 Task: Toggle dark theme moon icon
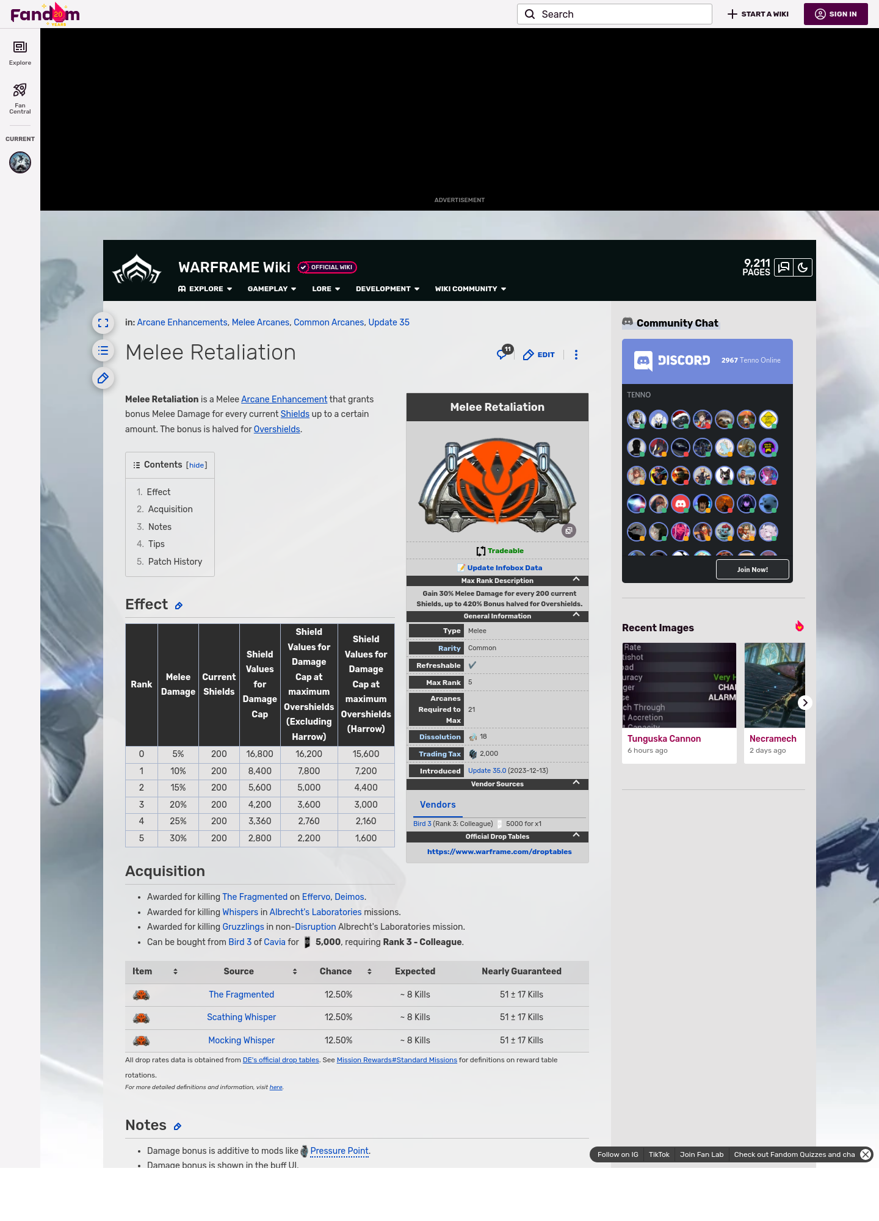click(803, 267)
